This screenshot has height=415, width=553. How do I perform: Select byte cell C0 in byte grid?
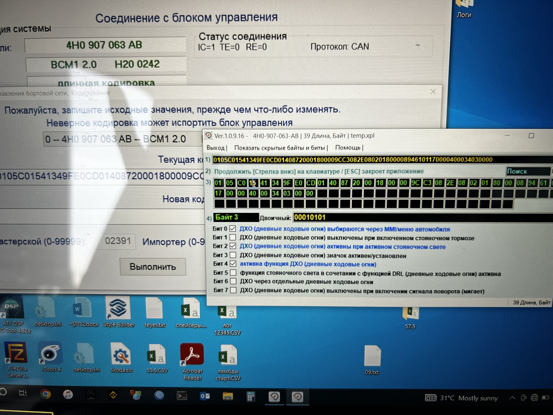241,183
